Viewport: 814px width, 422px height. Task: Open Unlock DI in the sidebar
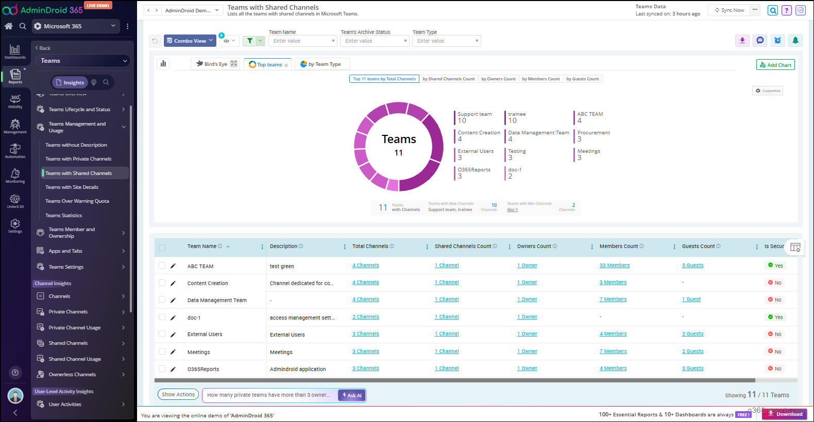tap(15, 201)
